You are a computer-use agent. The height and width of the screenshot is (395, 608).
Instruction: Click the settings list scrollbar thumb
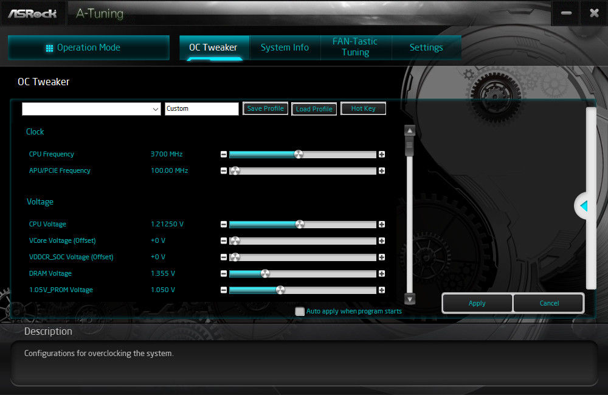point(410,146)
